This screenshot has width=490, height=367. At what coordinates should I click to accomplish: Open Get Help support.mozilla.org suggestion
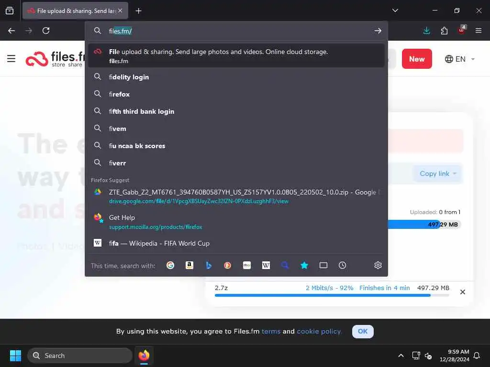[236, 222]
